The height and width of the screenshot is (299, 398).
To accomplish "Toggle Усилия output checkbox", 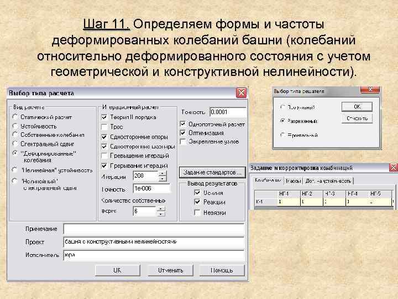I will tap(197, 193).
